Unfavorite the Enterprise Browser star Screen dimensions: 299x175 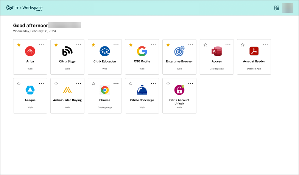tap(168, 45)
